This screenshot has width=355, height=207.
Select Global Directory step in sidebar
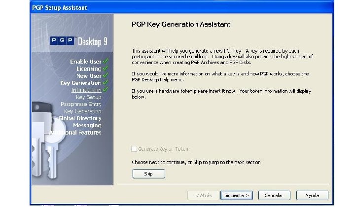80,118
